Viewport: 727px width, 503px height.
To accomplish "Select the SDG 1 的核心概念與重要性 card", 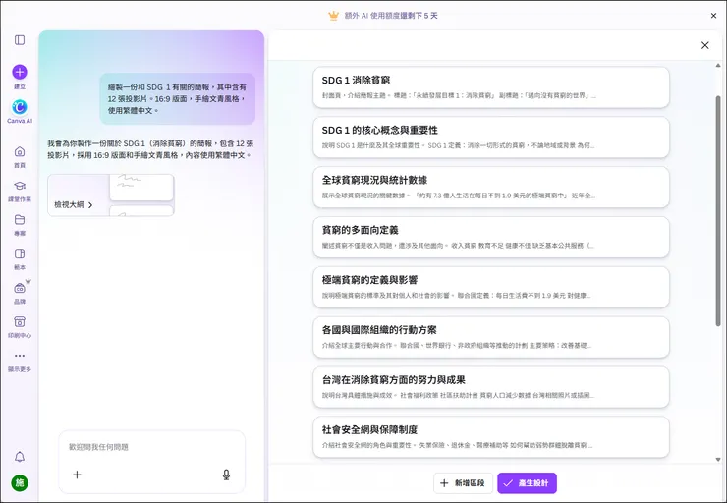I will [491, 138].
